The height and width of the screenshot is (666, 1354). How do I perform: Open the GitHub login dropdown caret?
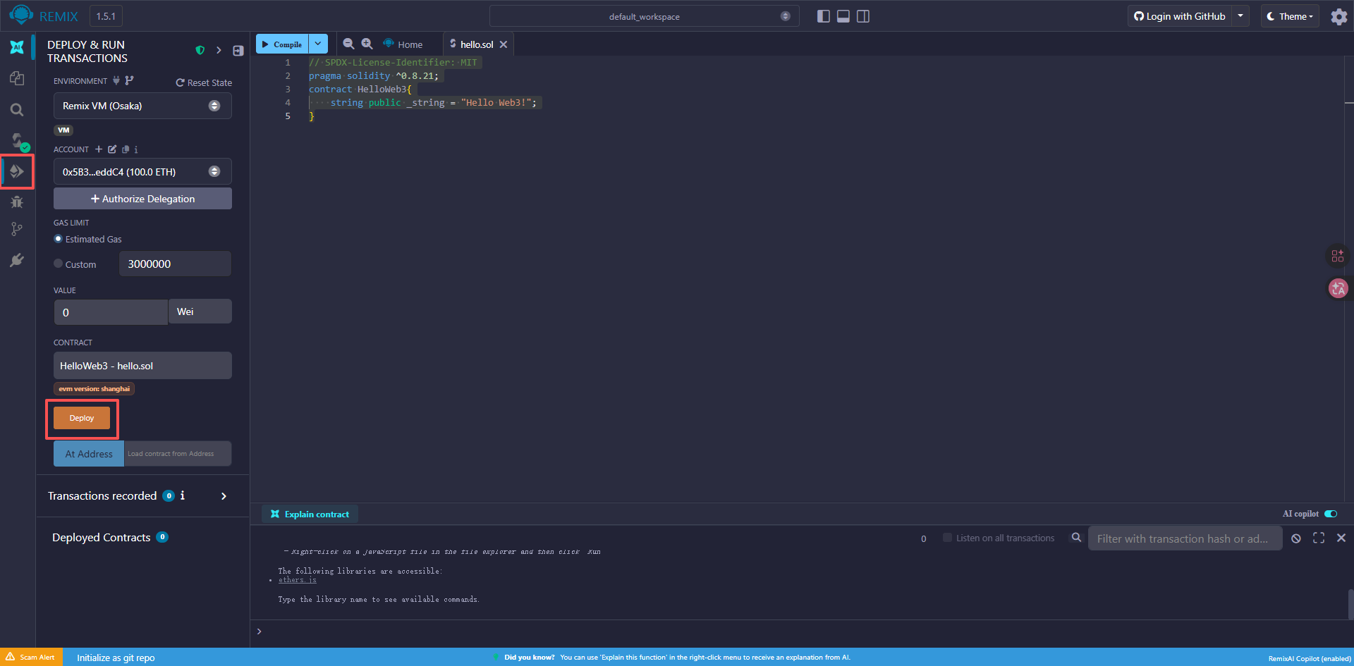tap(1240, 16)
